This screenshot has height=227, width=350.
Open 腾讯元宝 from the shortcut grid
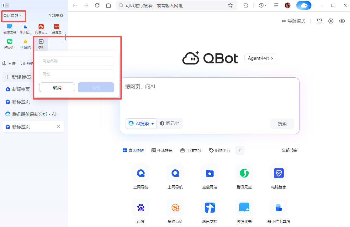[x=244, y=173]
